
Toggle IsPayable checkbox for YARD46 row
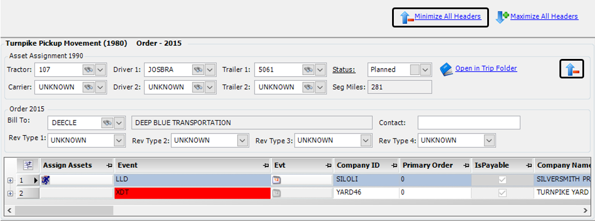tap(502, 193)
